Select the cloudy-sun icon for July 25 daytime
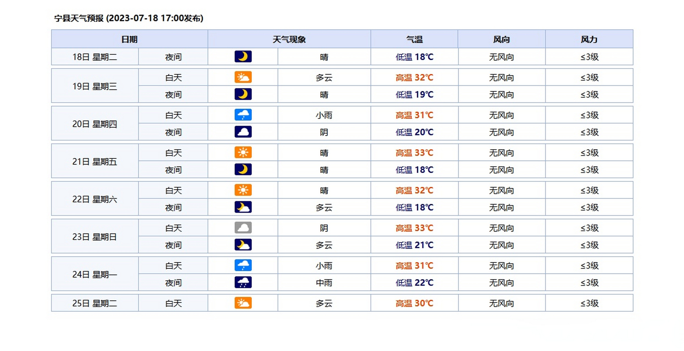 (243, 303)
